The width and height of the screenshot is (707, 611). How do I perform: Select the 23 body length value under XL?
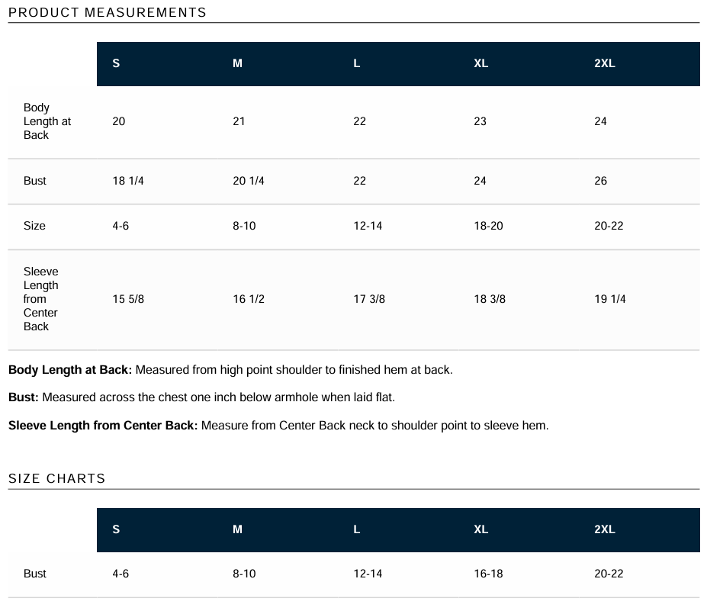coord(480,121)
